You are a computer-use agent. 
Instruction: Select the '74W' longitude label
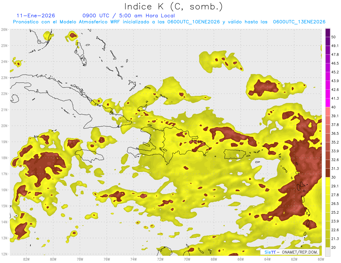133,259
